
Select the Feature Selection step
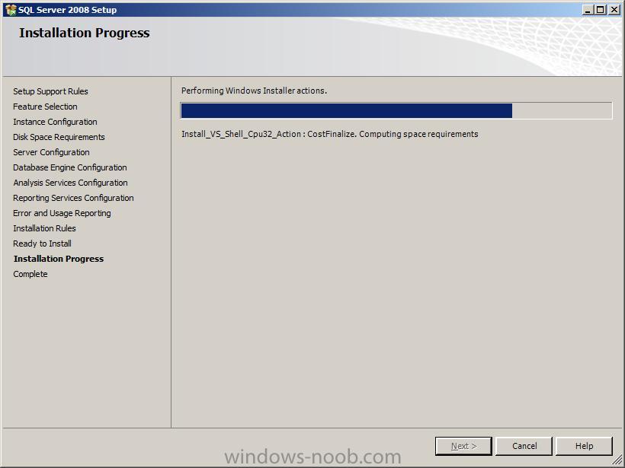[x=45, y=107]
